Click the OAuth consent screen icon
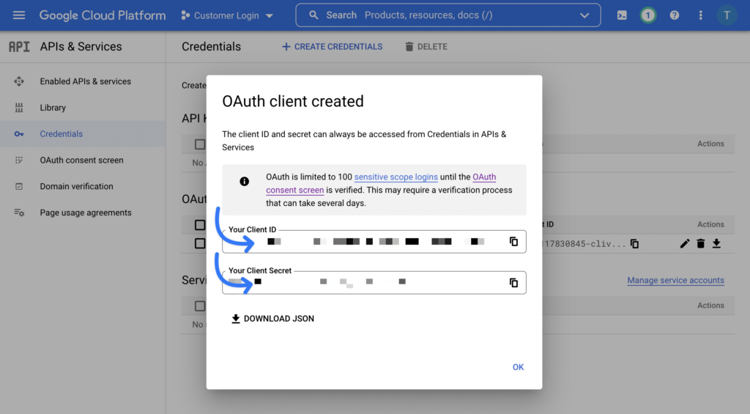 [x=18, y=160]
